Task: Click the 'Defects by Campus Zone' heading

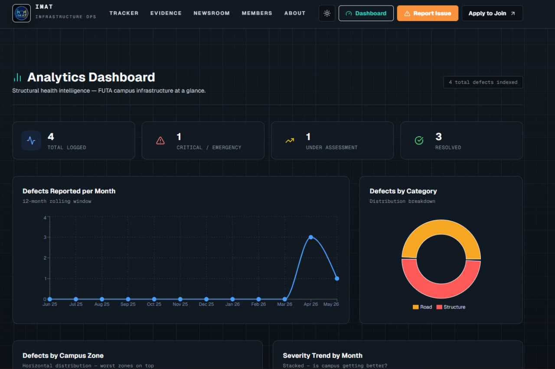Action: click(63, 356)
